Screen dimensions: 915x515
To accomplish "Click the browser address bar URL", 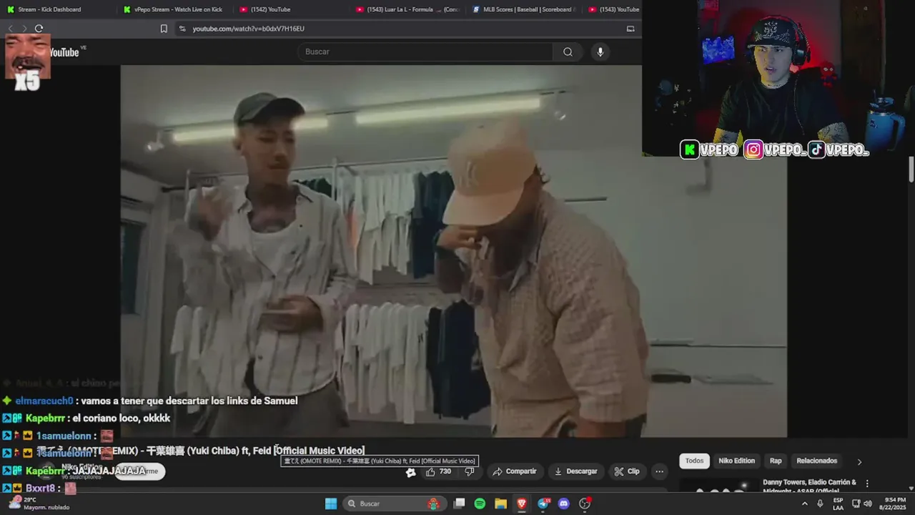I will point(249,29).
